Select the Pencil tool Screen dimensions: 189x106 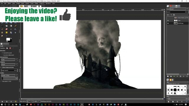click(x=15, y=26)
